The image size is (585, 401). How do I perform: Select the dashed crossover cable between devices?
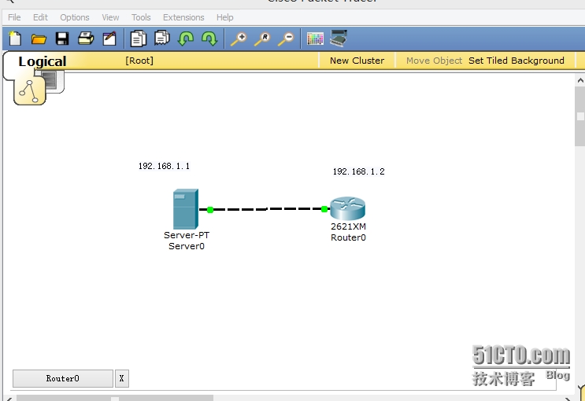point(267,209)
